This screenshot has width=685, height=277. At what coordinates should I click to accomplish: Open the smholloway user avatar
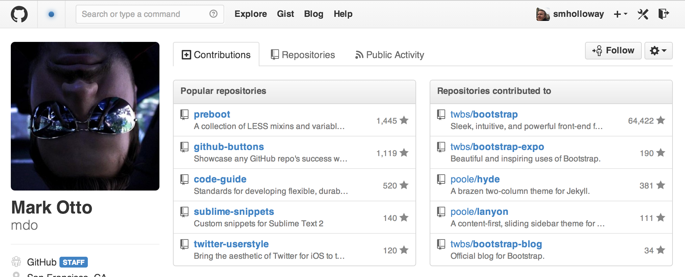[x=543, y=14]
